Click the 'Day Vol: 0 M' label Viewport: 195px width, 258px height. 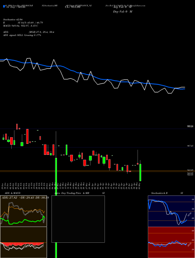tap(122, 12)
